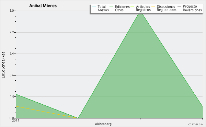Click the red Reversiones color line

(x=179, y=10)
